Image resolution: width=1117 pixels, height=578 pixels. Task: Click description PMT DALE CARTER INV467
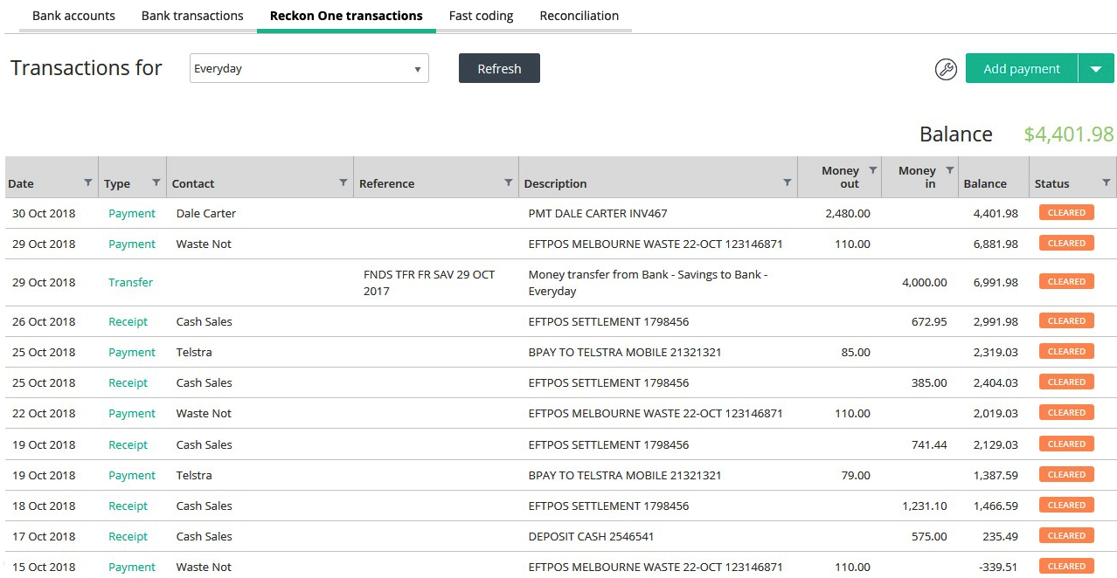click(598, 213)
